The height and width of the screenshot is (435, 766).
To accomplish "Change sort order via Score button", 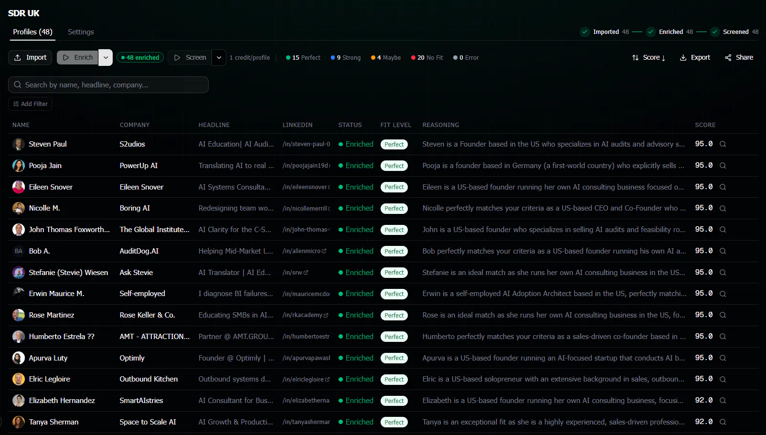I will tap(649, 57).
